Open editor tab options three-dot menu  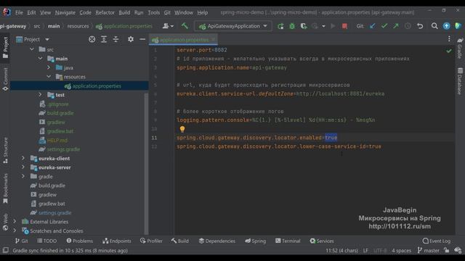click(449, 39)
